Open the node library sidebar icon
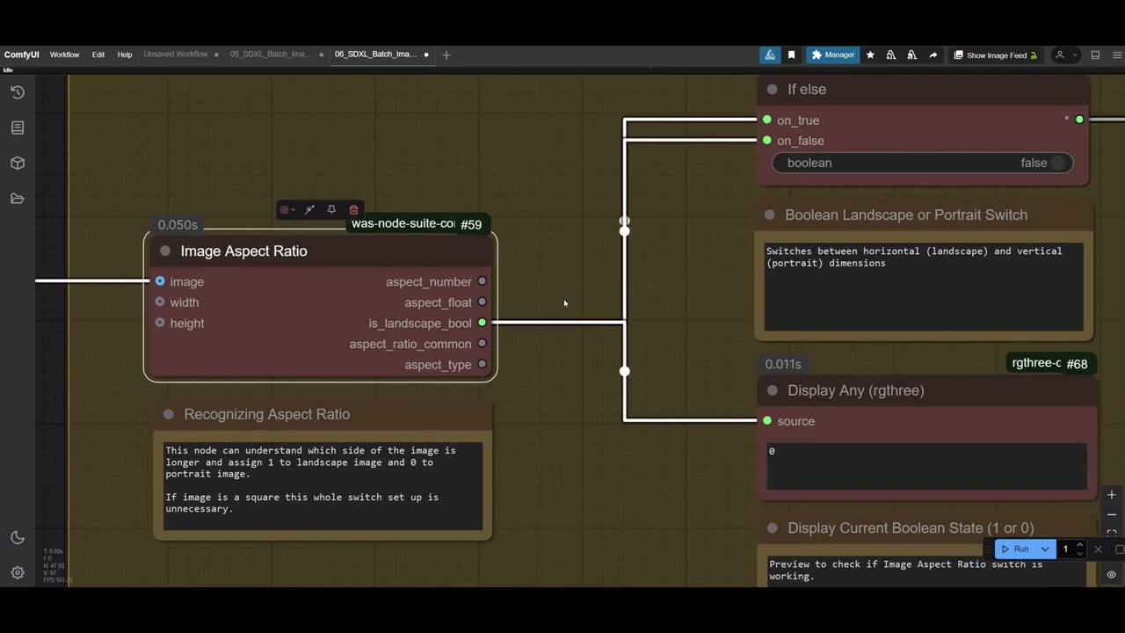Viewport: 1125px width, 633px height. coord(18,127)
